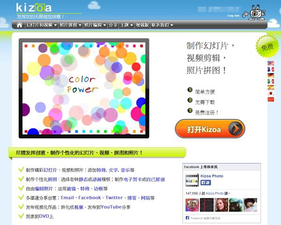Open the 动画 templates link
The image size is (281, 225).
(97, 179)
